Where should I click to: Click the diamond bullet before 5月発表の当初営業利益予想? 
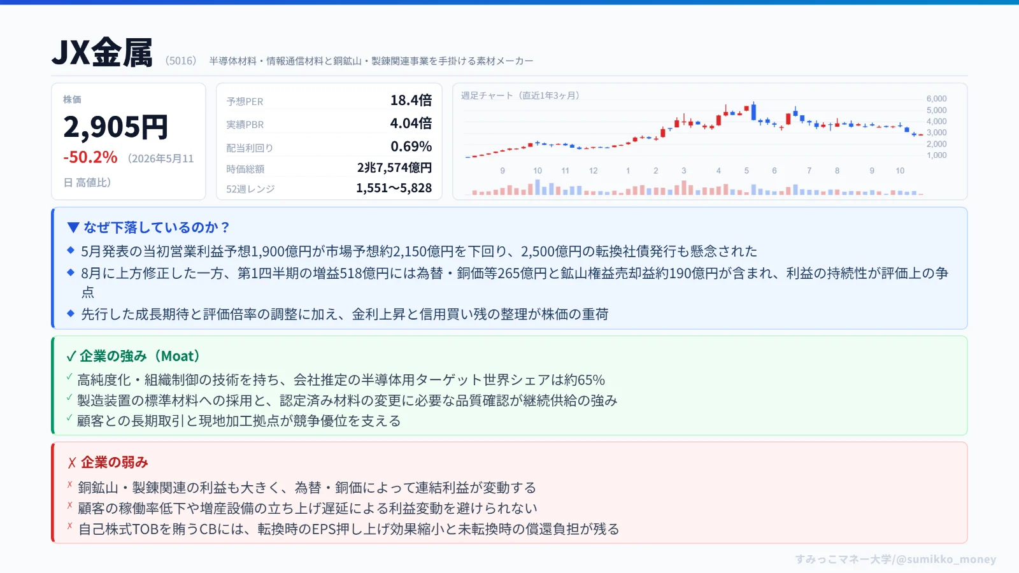[71, 250]
